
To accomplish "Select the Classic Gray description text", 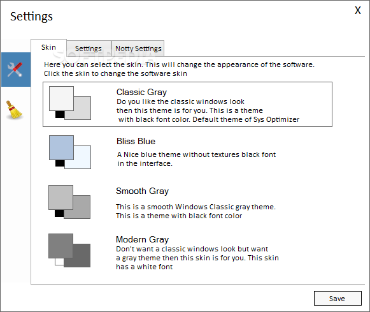I will pos(208,110).
